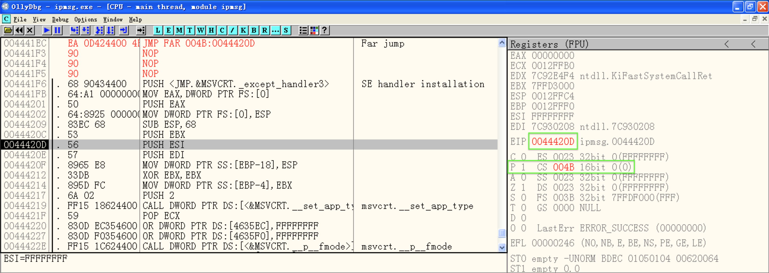Open the Help menu
The height and width of the screenshot is (273, 769).
click(135, 19)
